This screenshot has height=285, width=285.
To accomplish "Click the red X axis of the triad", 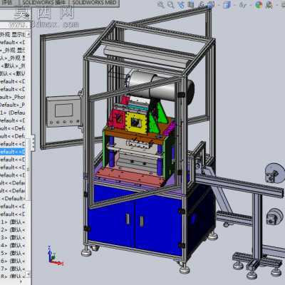I will pos(58,263).
